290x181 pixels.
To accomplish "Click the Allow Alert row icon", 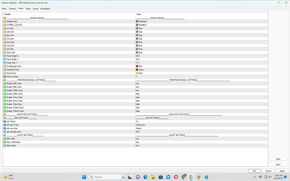I will click(x=5, y=138).
